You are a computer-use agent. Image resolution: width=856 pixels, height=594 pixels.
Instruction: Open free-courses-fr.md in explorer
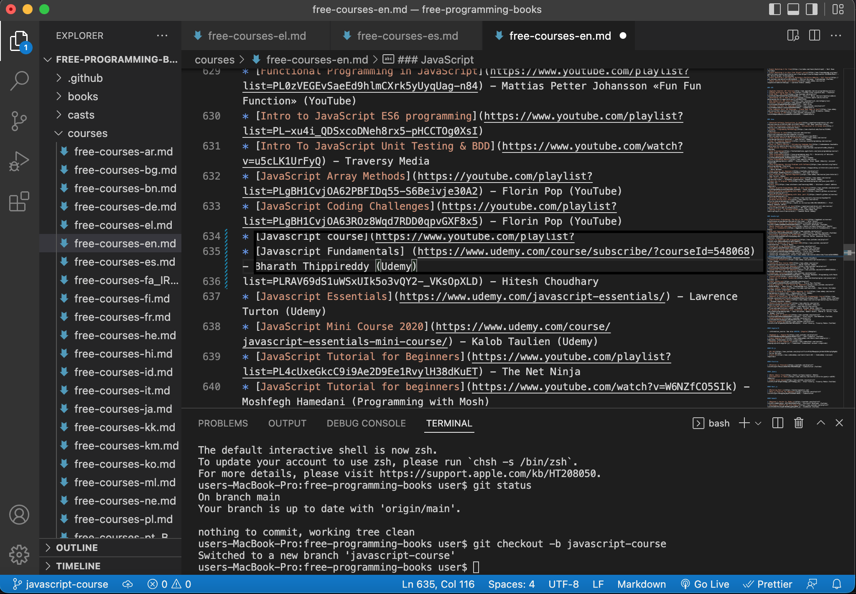111,317
